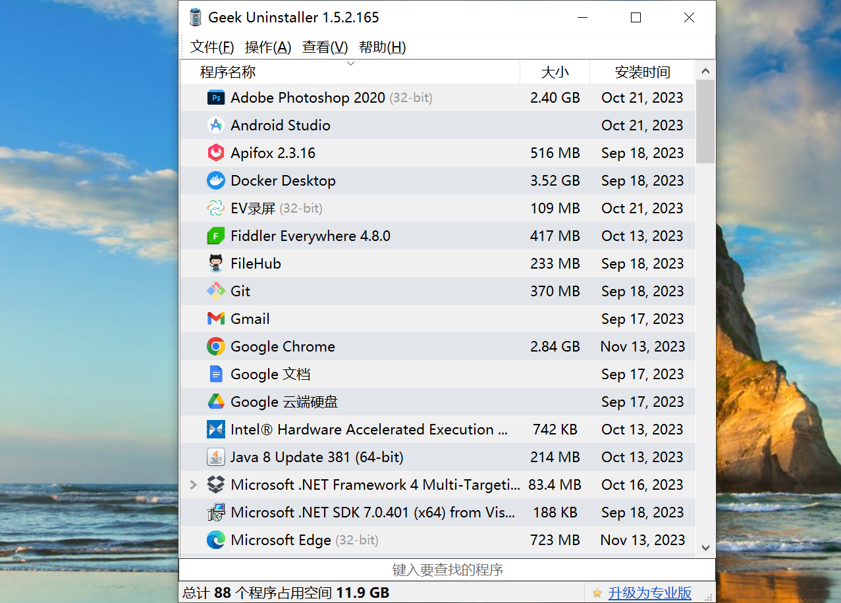841x603 pixels.
Task: Select the Adobe Photoshop 2020 entry name
Action: [x=308, y=97]
